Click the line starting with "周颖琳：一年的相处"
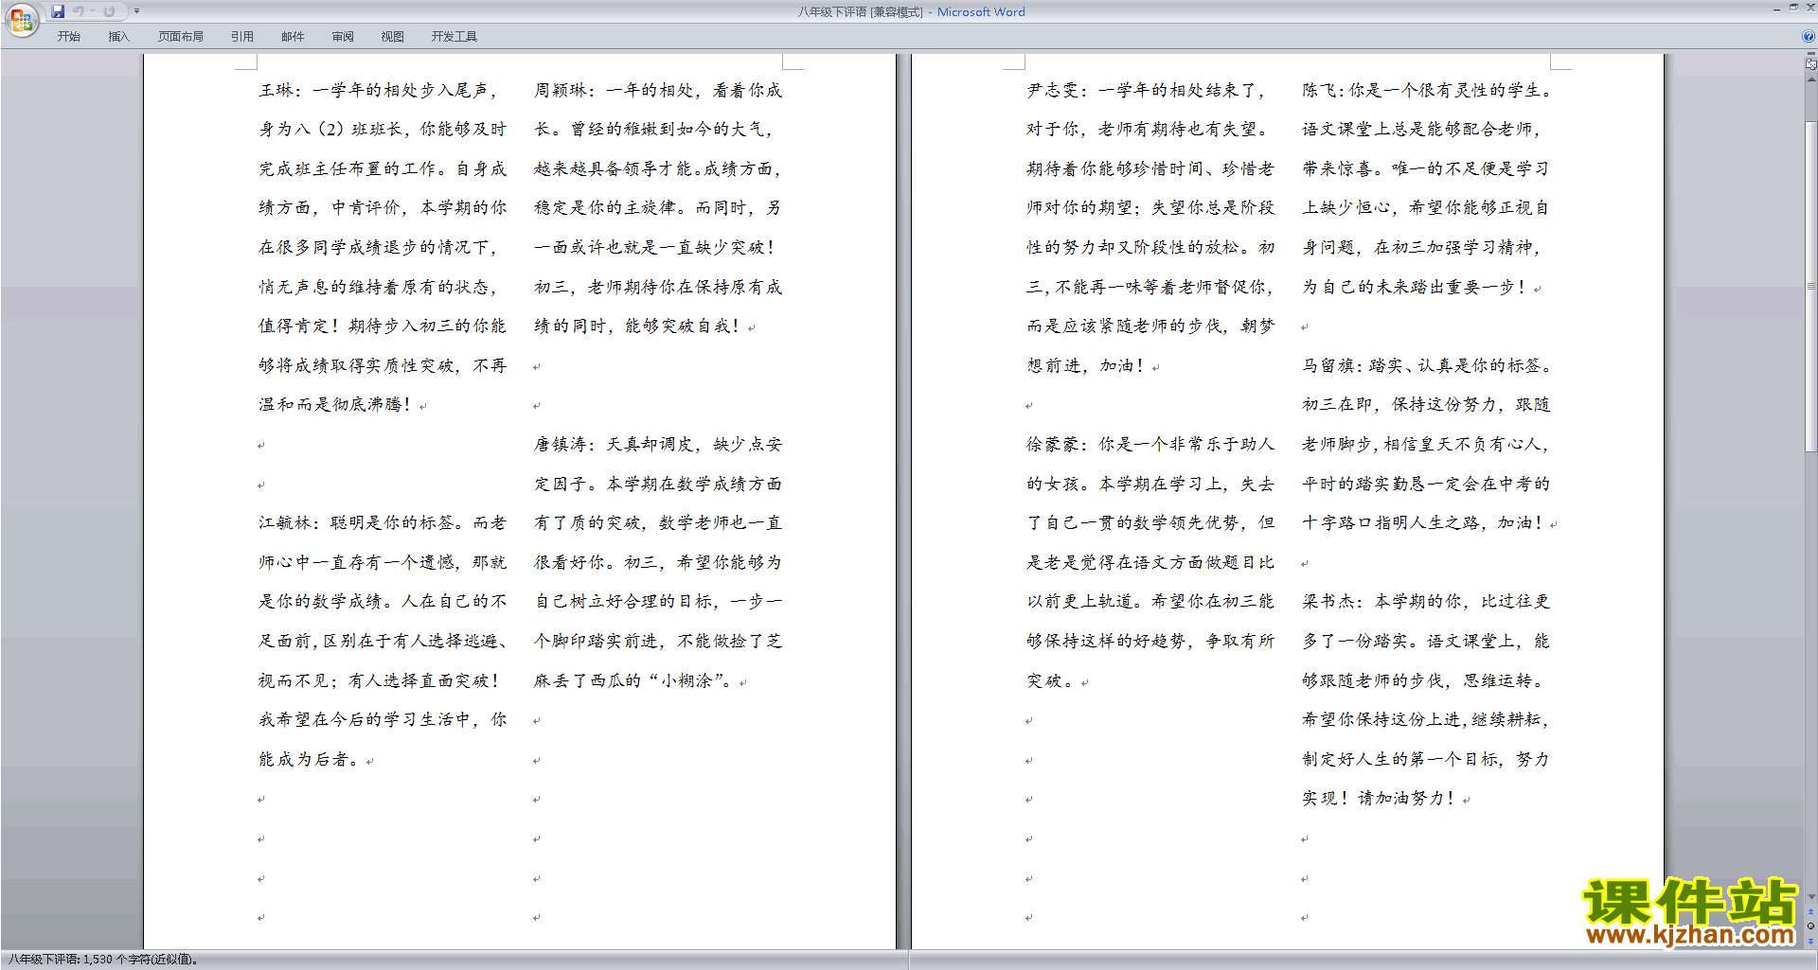The height and width of the screenshot is (970, 1818). point(658,91)
